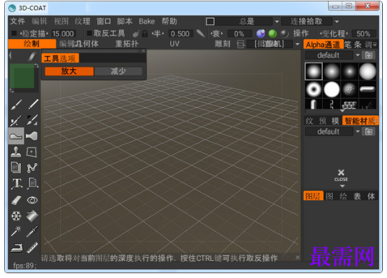
Task: Click the 0.500 value field
Action: point(180,34)
